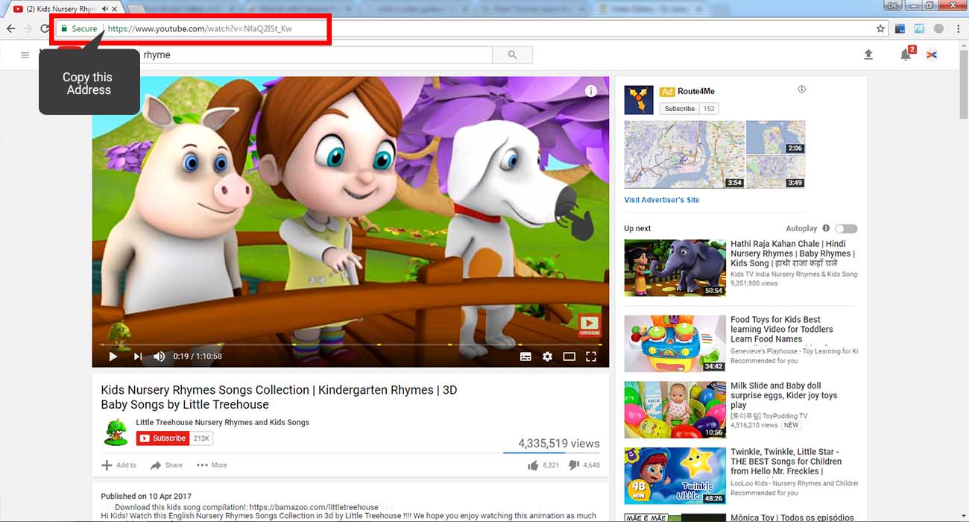Like the video with thumbs up

pos(533,465)
